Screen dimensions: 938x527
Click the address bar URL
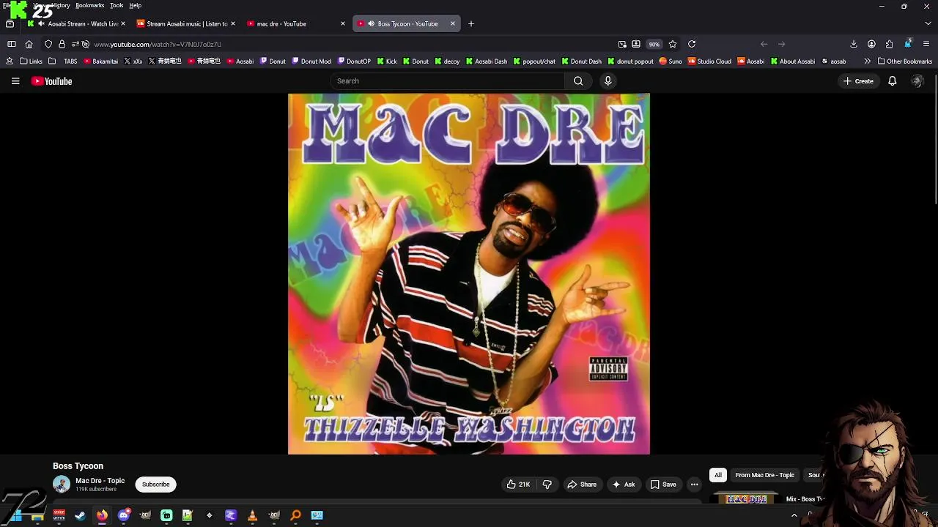[x=158, y=44]
